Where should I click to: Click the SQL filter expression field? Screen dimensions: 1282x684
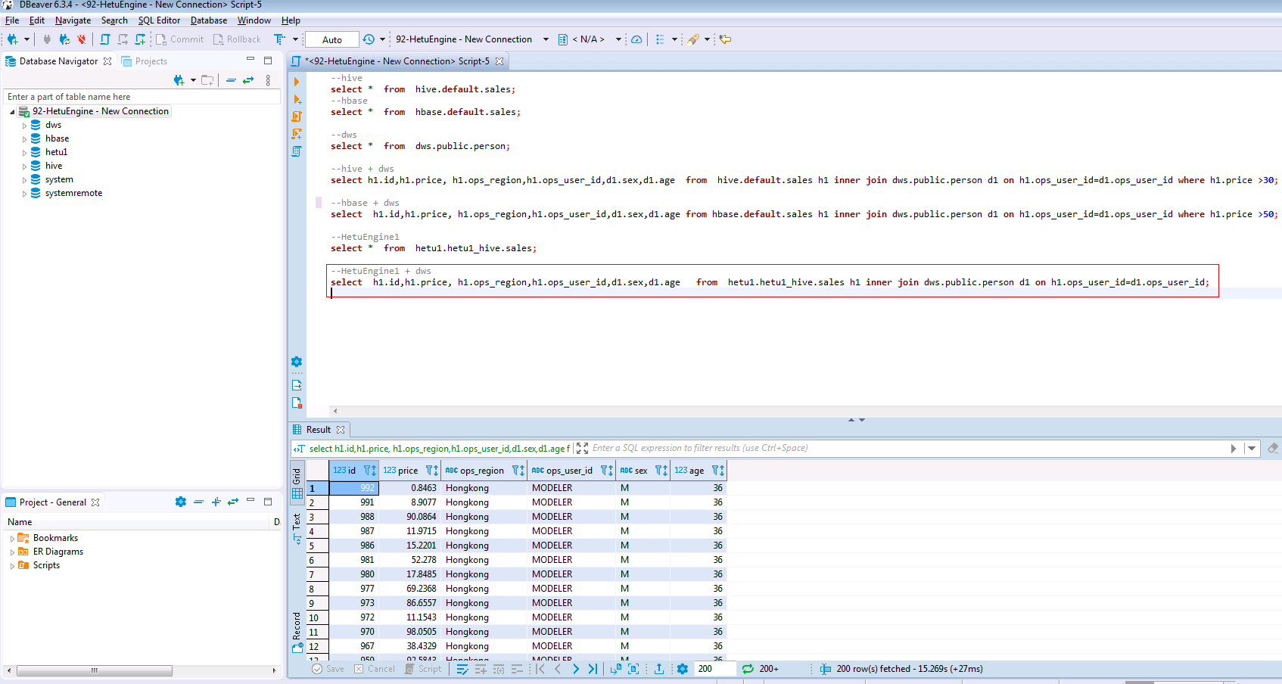pyautogui.click(x=908, y=448)
